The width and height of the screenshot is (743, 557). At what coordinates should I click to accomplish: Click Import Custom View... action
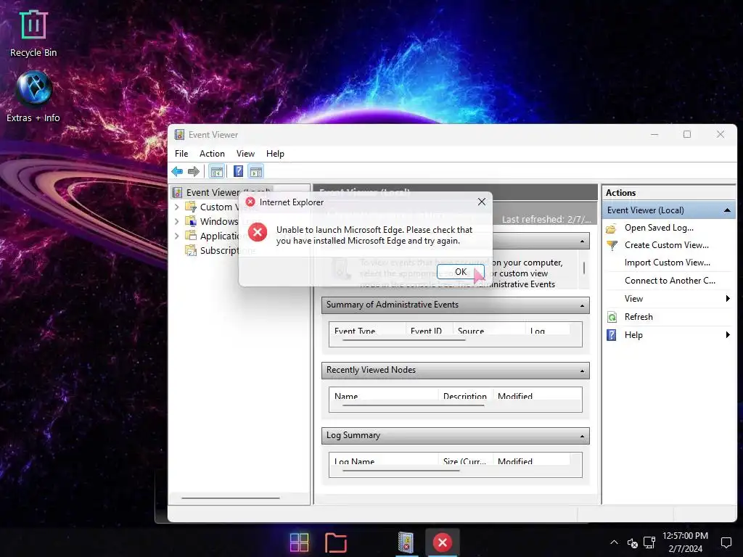tap(668, 263)
